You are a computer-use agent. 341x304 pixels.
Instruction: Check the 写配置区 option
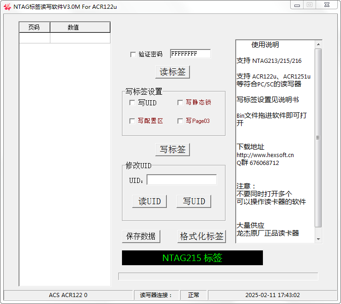132,121
